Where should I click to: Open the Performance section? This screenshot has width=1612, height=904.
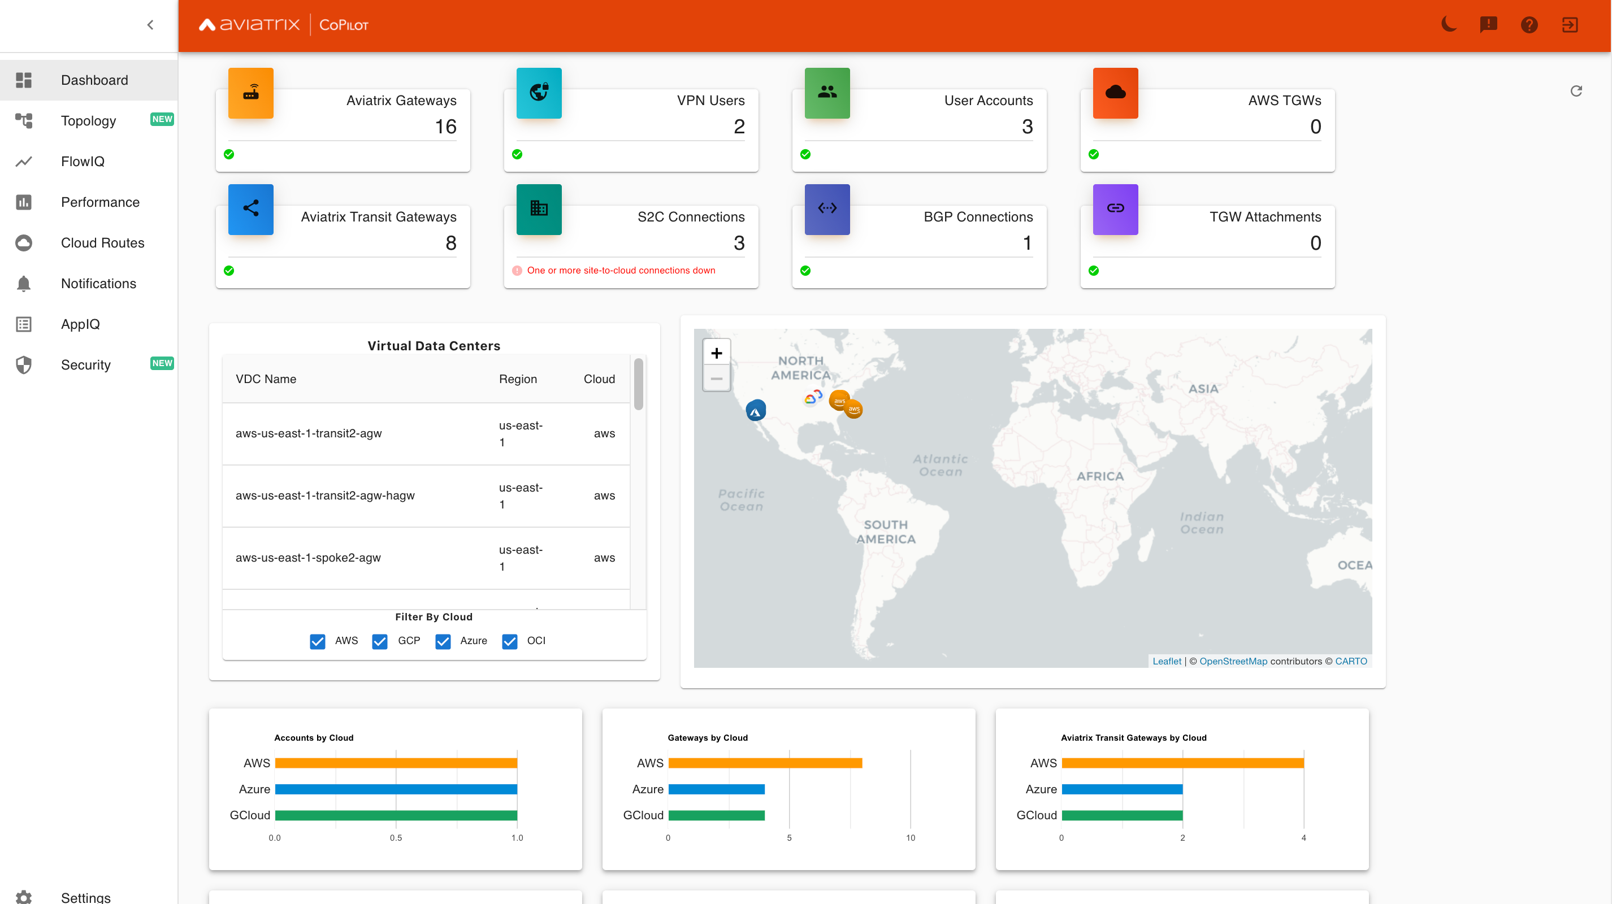pyautogui.click(x=89, y=202)
